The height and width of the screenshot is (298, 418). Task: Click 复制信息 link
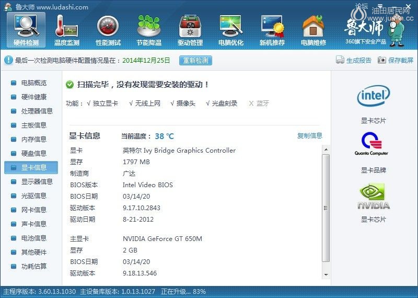pos(310,136)
